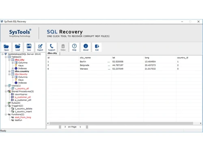Collapse the Tables(3) node
This screenshot has height=152, width=203.
pos(6,57)
